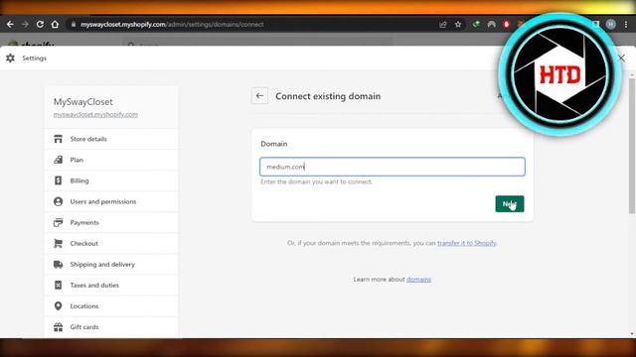Open the browser three-dot menu
The width and height of the screenshot is (636, 357).
pyautogui.click(x=626, y=24)
